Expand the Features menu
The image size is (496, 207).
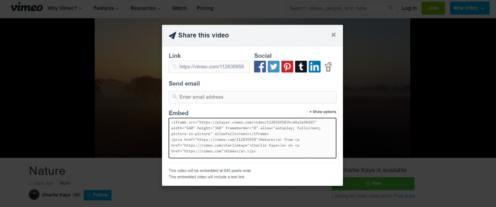coord(106,8)
